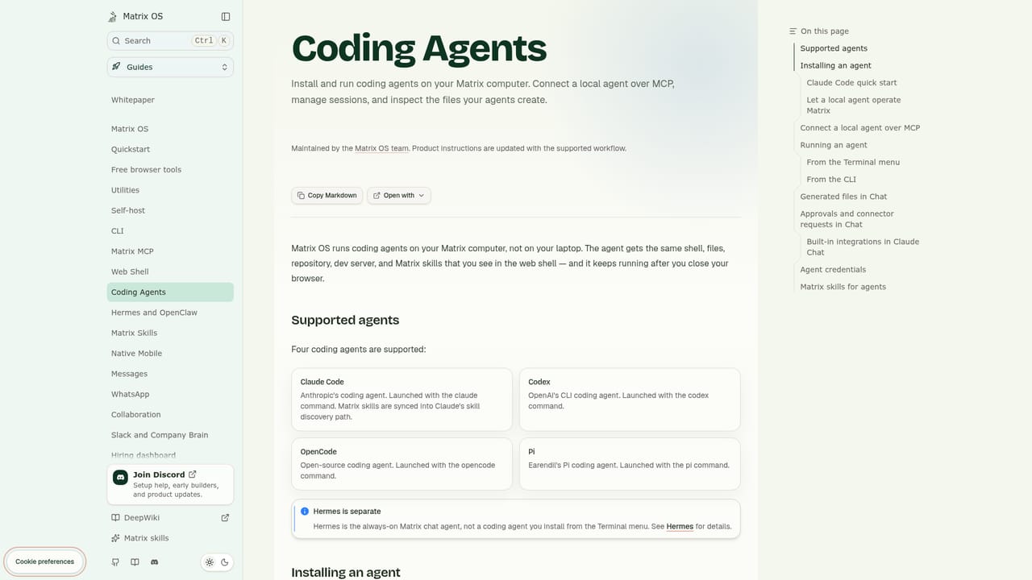
Task: Switch to dark theme with moon icon
Action: coord(225,562)
